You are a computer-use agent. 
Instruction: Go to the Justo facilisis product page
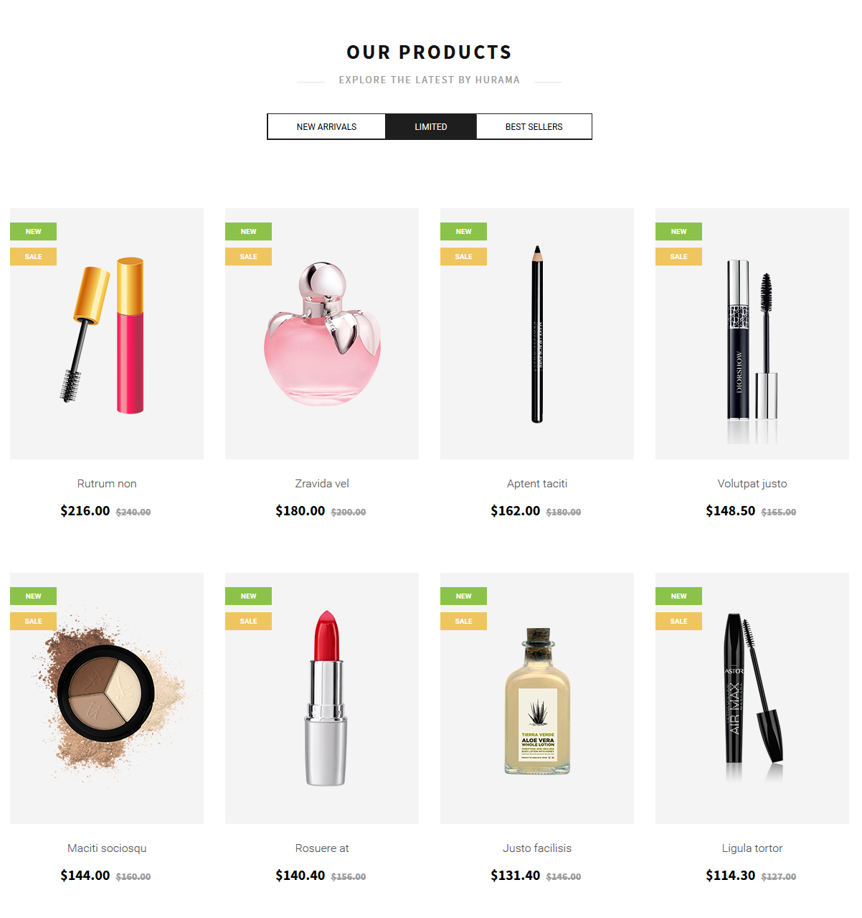coord(537,848)
